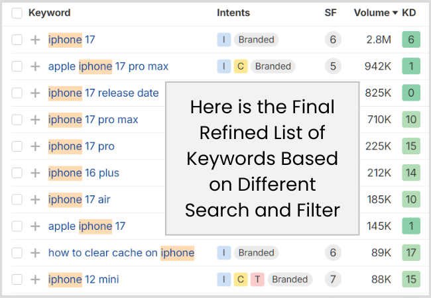Expand SF count 7 for iphone 12 mini
431x298 pixels.
[333, 279]
